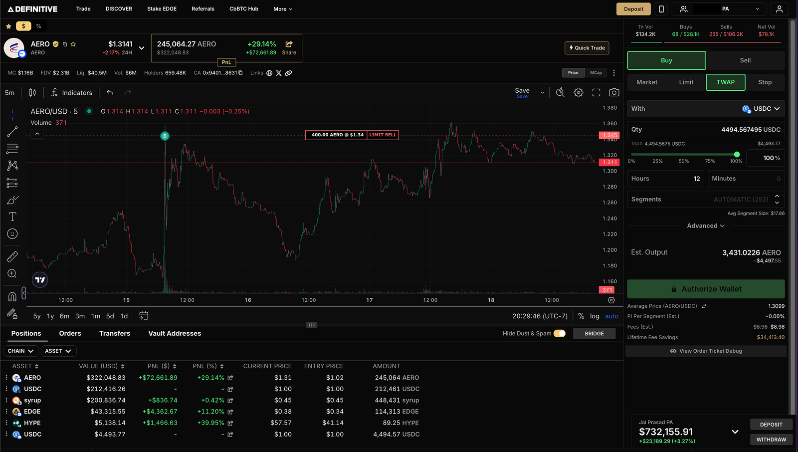Adjust the quantity percentage slider handle
Viewport: 798px width, 452px height.
[x=737, y=155]
